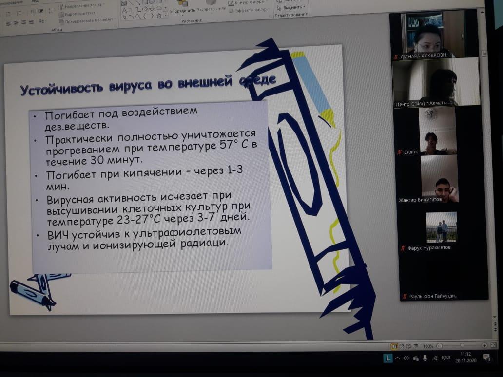The height and width of the screenshot is (377, 503).
Task: Expand the shapes gallery more arrow
Action: 165,17
